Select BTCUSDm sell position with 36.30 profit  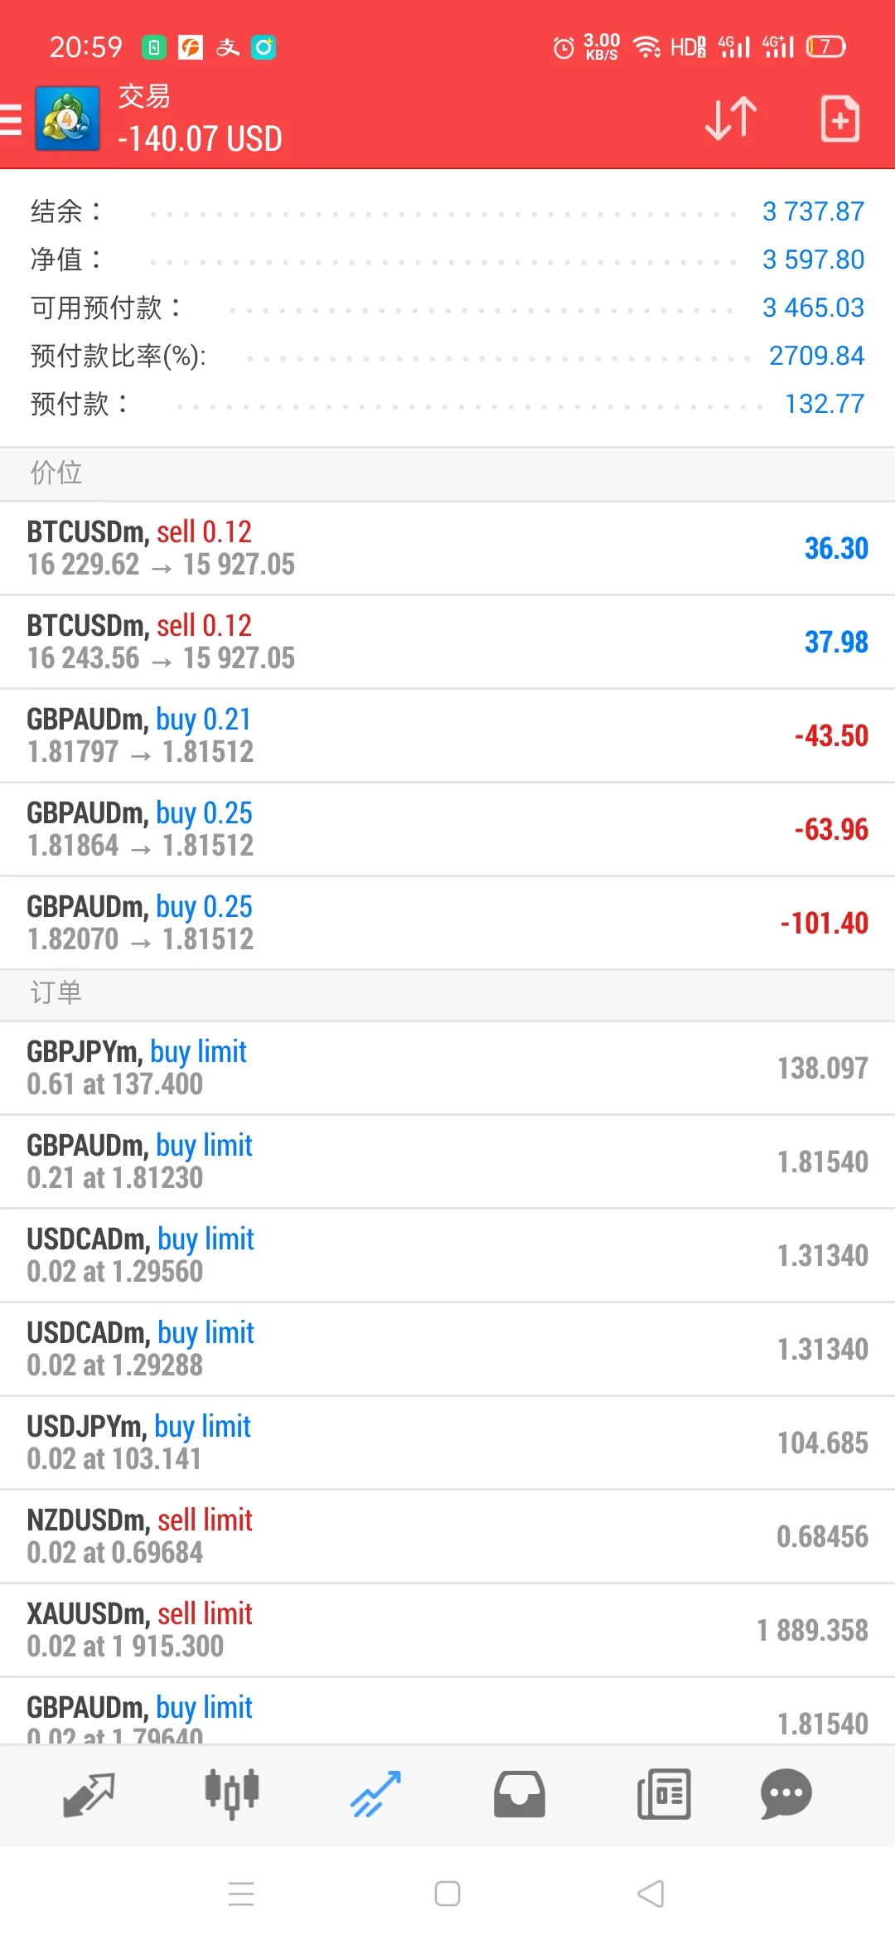[x=447, y=548]
